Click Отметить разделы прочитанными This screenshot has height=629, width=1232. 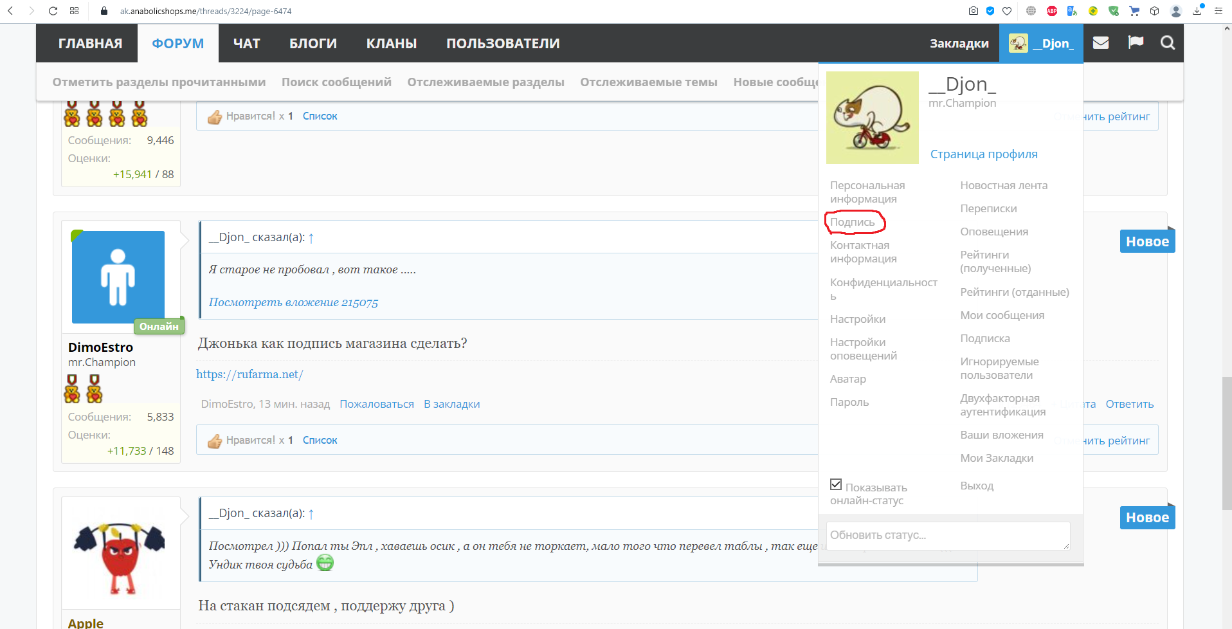[x=159, y=82]
